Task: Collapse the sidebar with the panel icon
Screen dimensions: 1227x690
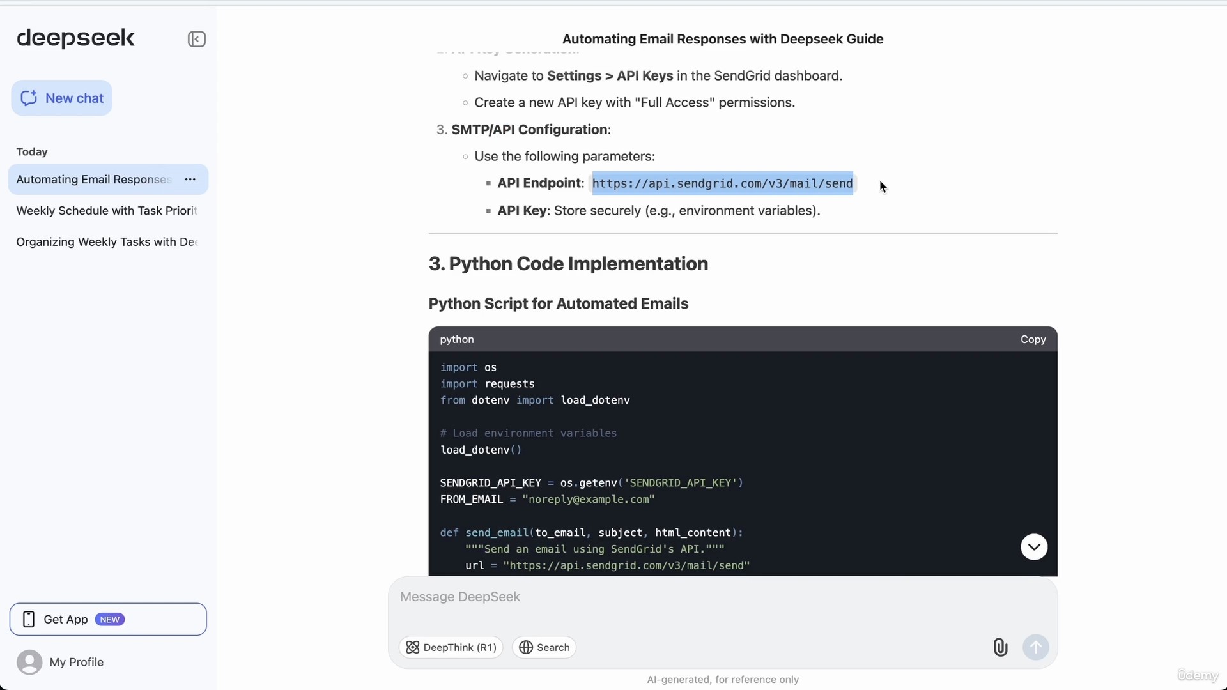Action: 196,39
